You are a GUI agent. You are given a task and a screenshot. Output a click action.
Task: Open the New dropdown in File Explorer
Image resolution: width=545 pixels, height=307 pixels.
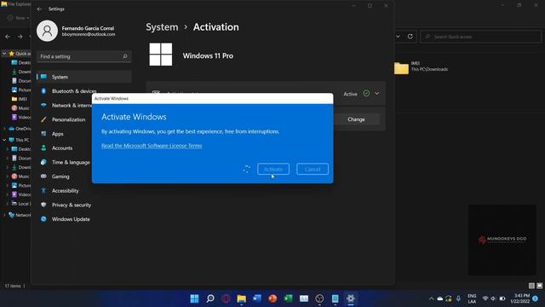coord(19,18)
